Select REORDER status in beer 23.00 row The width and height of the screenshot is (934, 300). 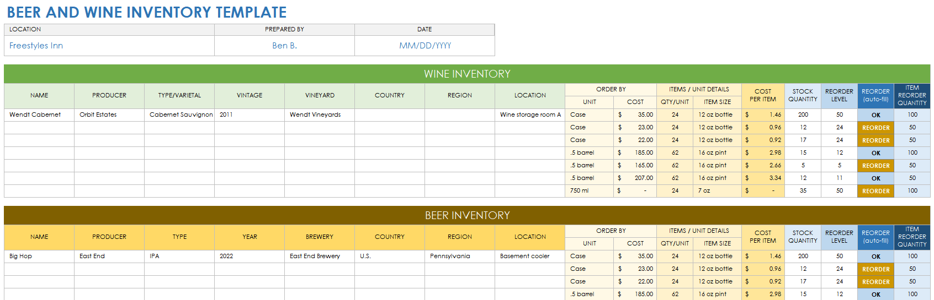[x=875, y=269]
